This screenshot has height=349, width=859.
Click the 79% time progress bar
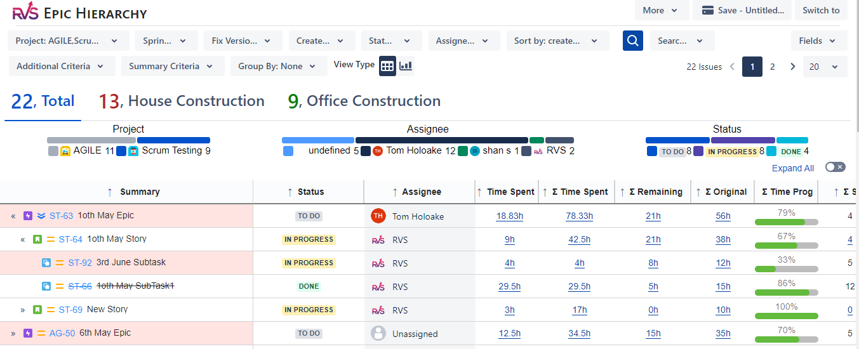point(786,222)
